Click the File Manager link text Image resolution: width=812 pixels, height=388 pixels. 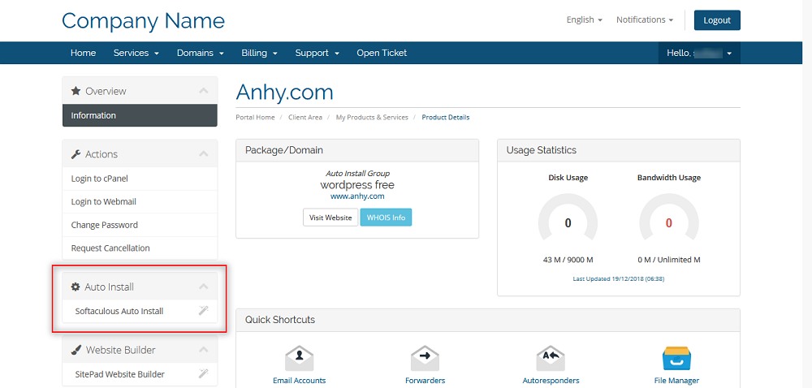(x=676, y=380)
